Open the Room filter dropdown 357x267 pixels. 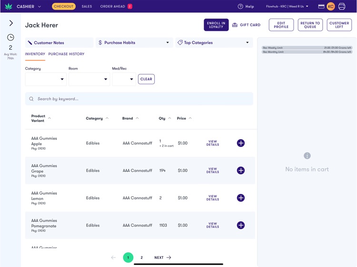[x=89, y=79]
